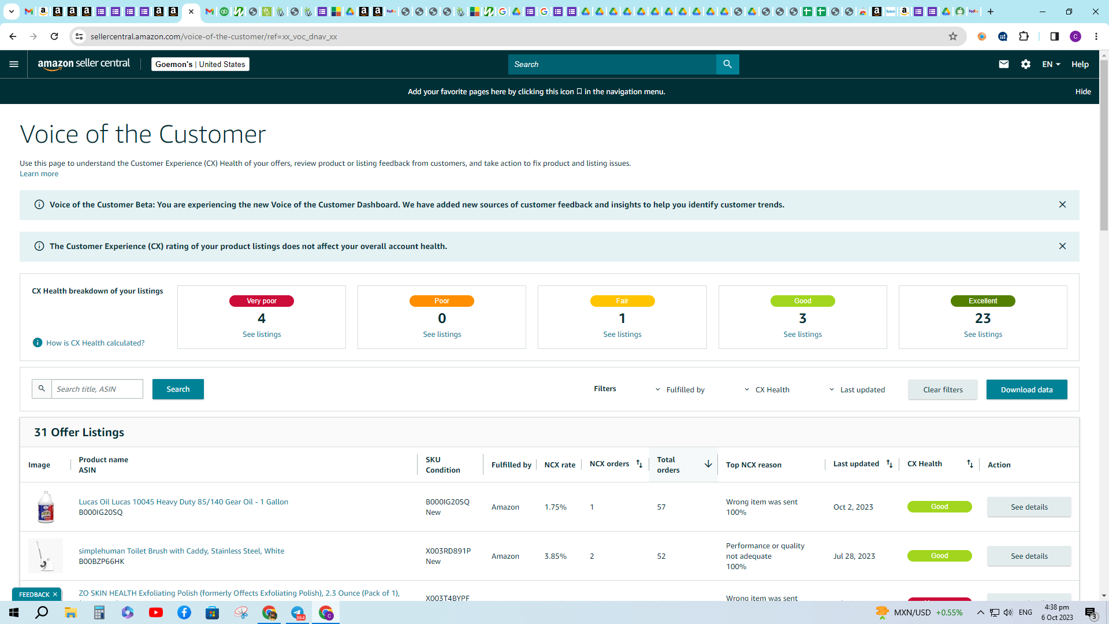Open the Chrome profile avatar
The width and height of the screenshot is (1109, 624).
point(1075,36)
